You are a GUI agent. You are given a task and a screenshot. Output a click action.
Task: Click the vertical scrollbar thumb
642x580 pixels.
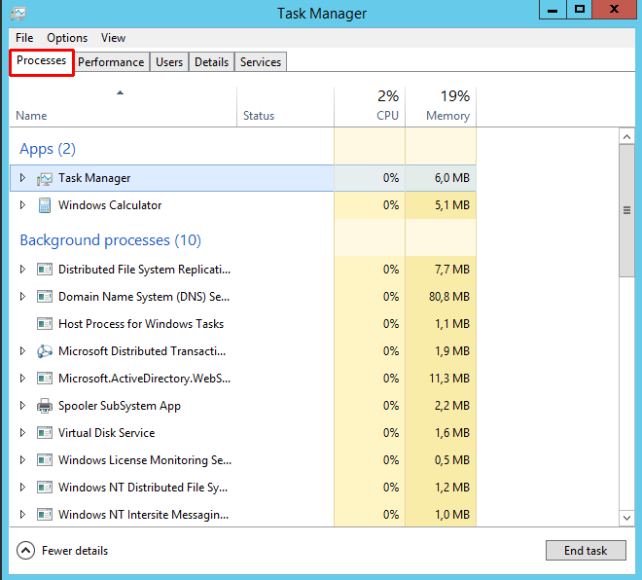pyautogui.click(x=626, y=211)
